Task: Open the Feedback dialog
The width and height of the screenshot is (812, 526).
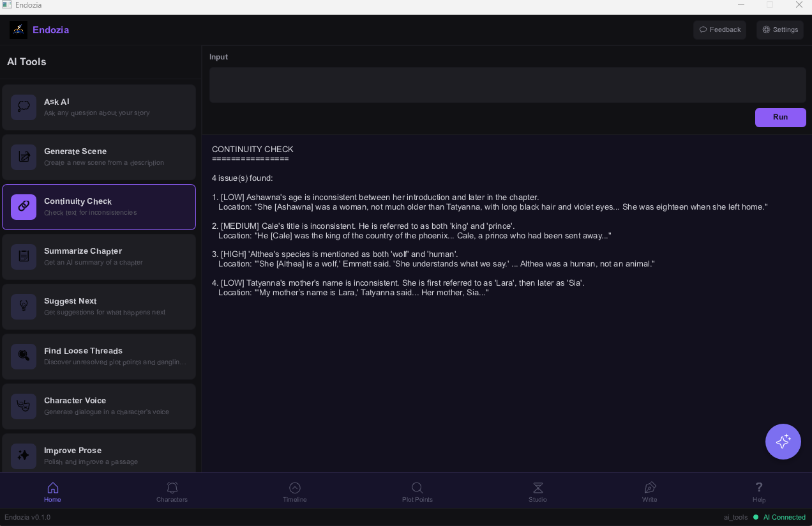Action: tap(719, 30)
